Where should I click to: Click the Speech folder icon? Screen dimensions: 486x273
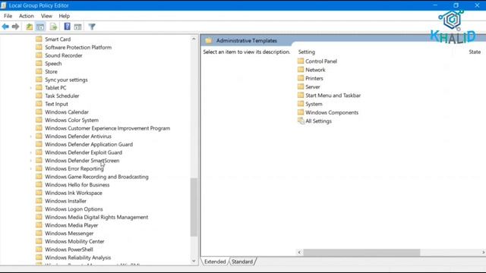39,63
